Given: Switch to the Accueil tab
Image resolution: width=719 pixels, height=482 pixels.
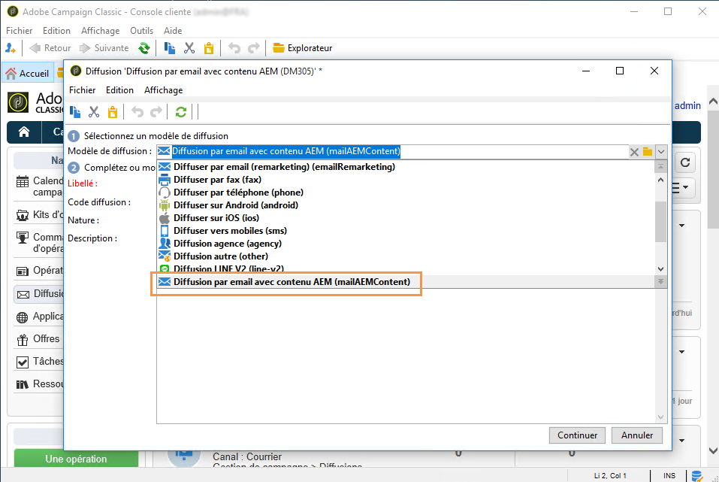Looking at the screenshot, I should (x=28, y=74).
